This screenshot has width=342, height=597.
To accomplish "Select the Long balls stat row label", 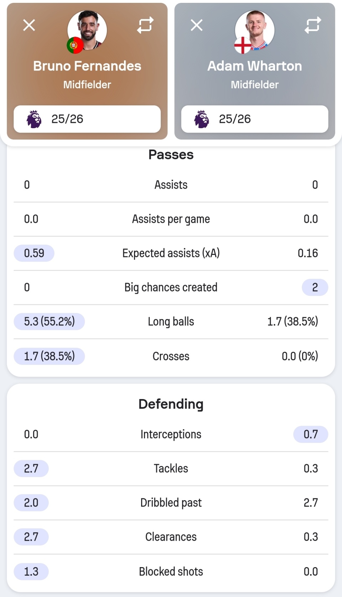I will point(171,321).
